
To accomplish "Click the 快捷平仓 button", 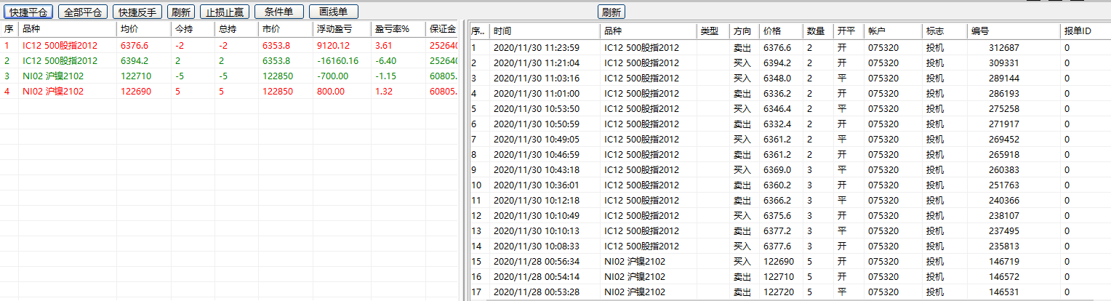I will pyautogui.click(x=29, y=12).
